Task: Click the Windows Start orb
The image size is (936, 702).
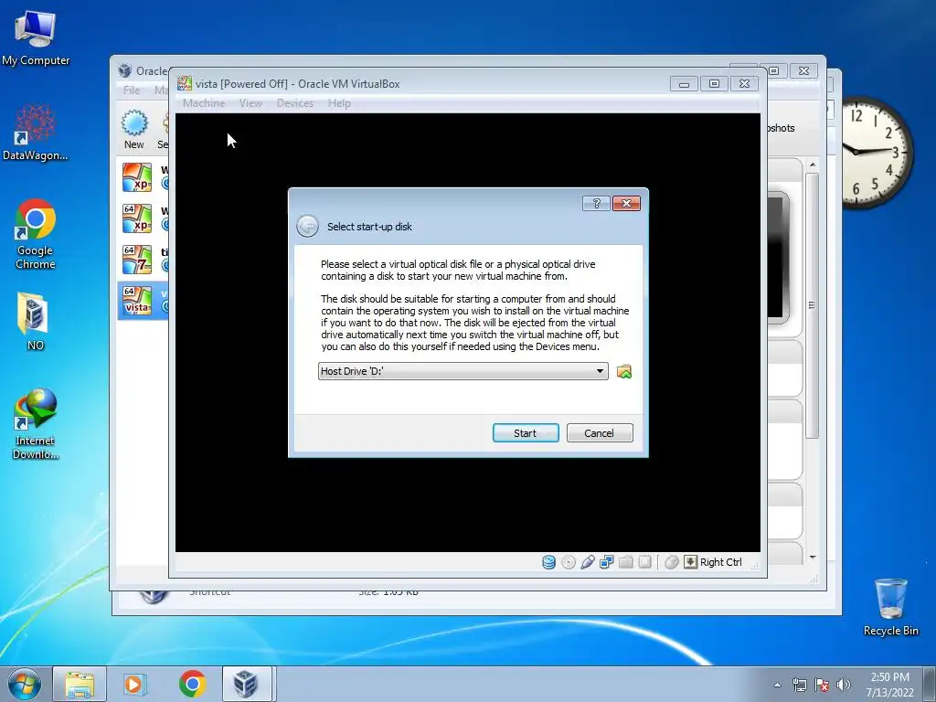Action: click(x=25, y=684)
